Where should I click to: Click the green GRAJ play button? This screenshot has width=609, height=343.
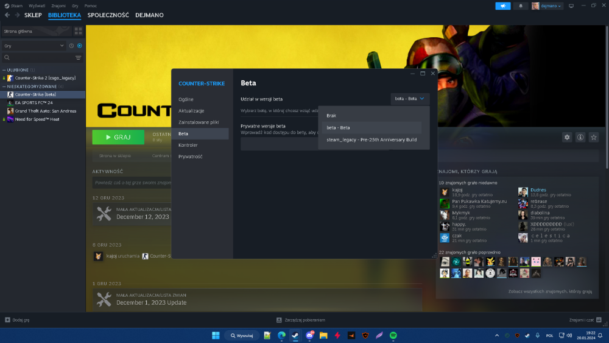click(118, 137)
